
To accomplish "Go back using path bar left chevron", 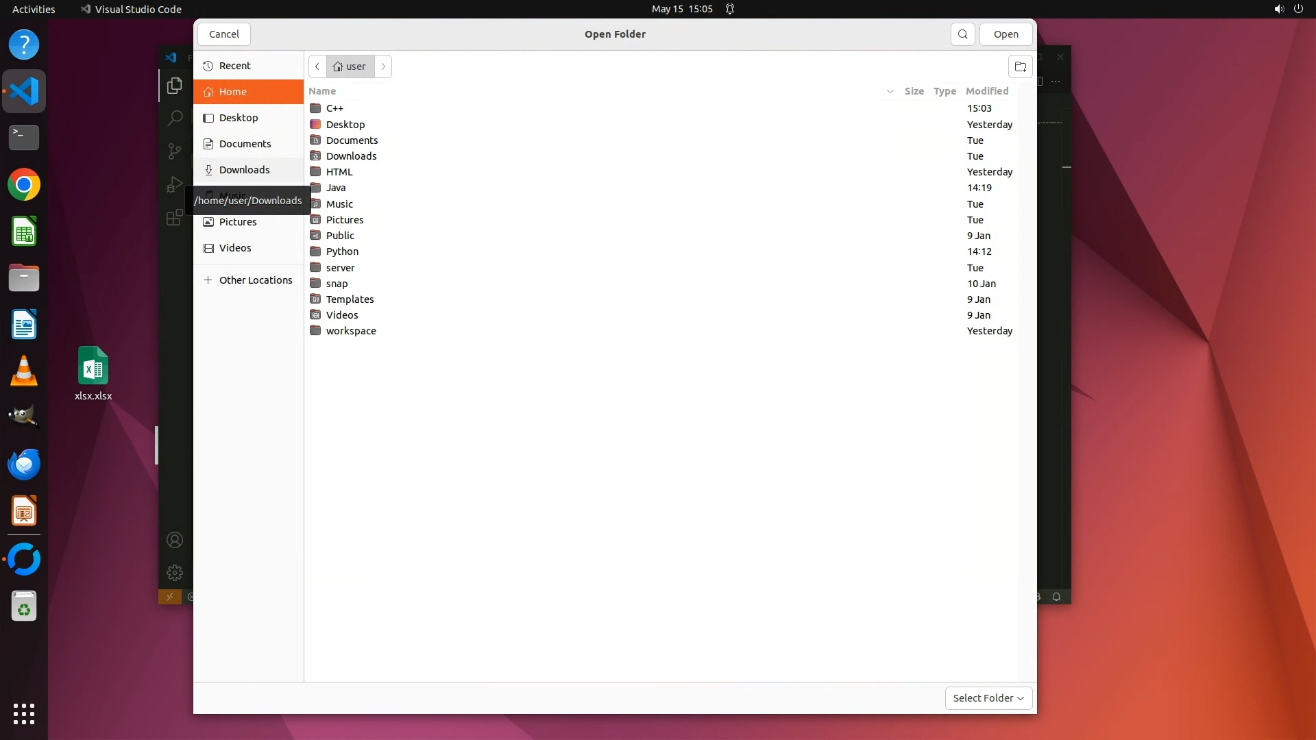I will (317, 66).
